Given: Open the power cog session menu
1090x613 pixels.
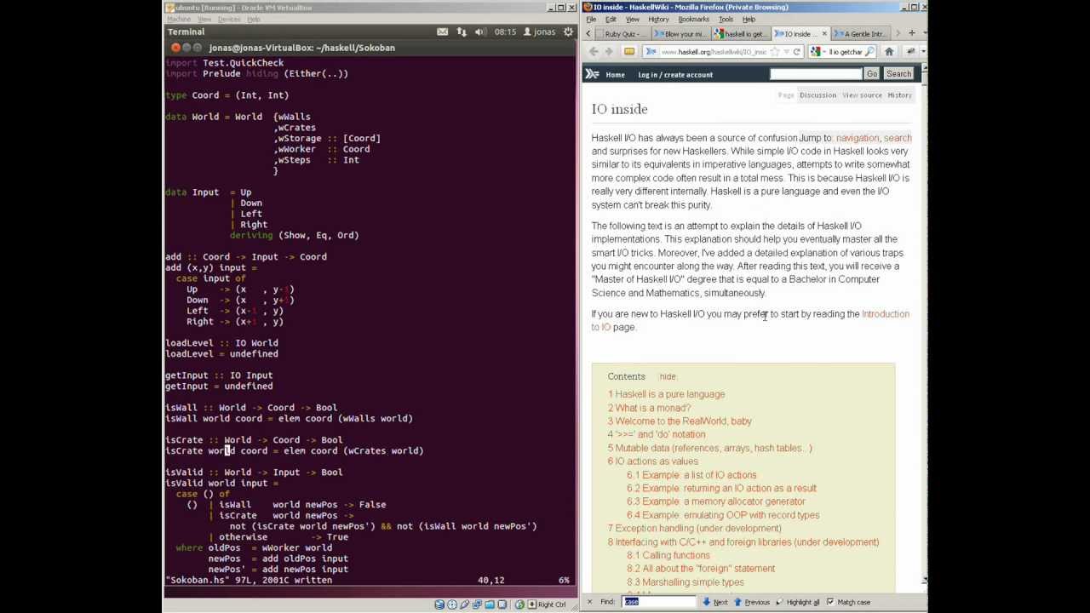Looking at the screenshot, I should tap(570, 32).
